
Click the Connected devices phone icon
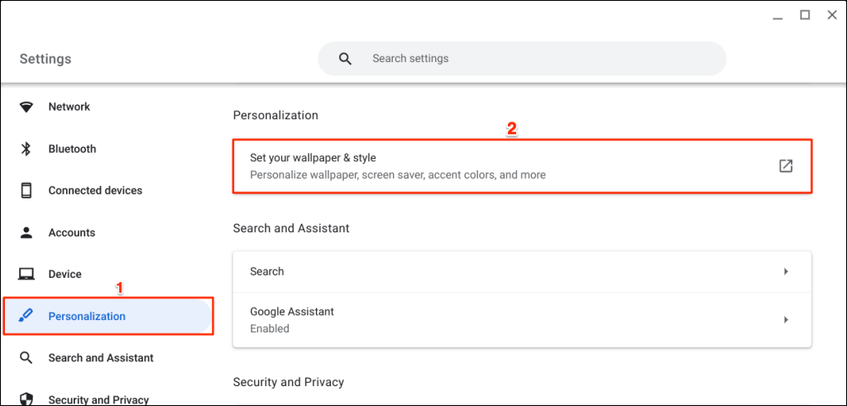26,190
